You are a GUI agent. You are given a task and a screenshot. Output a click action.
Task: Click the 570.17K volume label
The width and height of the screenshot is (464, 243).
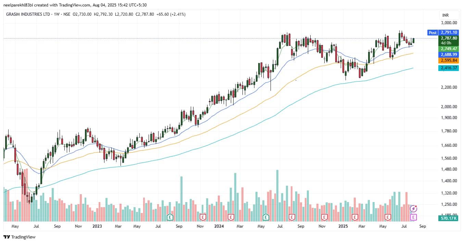click(x=449, y=218)
